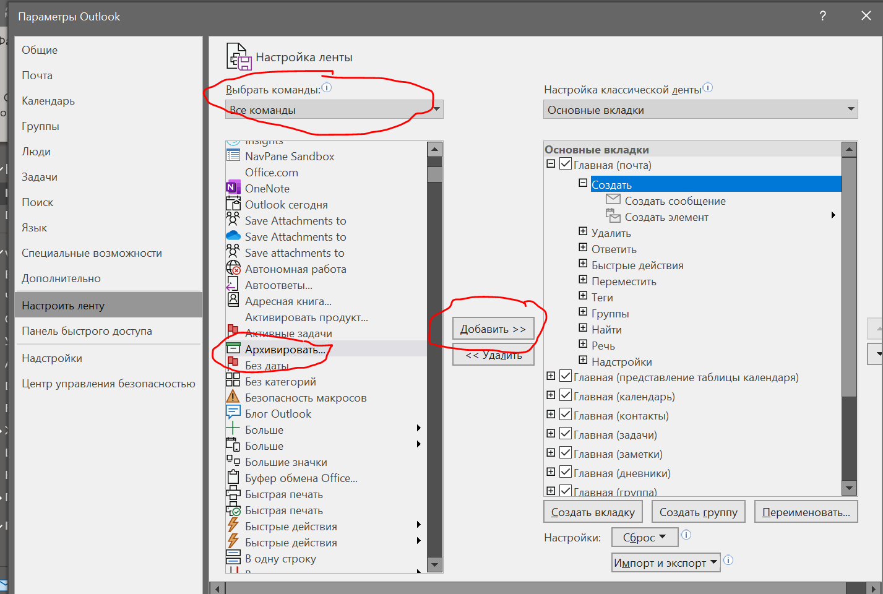This screenshot has height=594, width=883.
Task: Open the Надстройки settings section
Action: (x=108, y=358)
